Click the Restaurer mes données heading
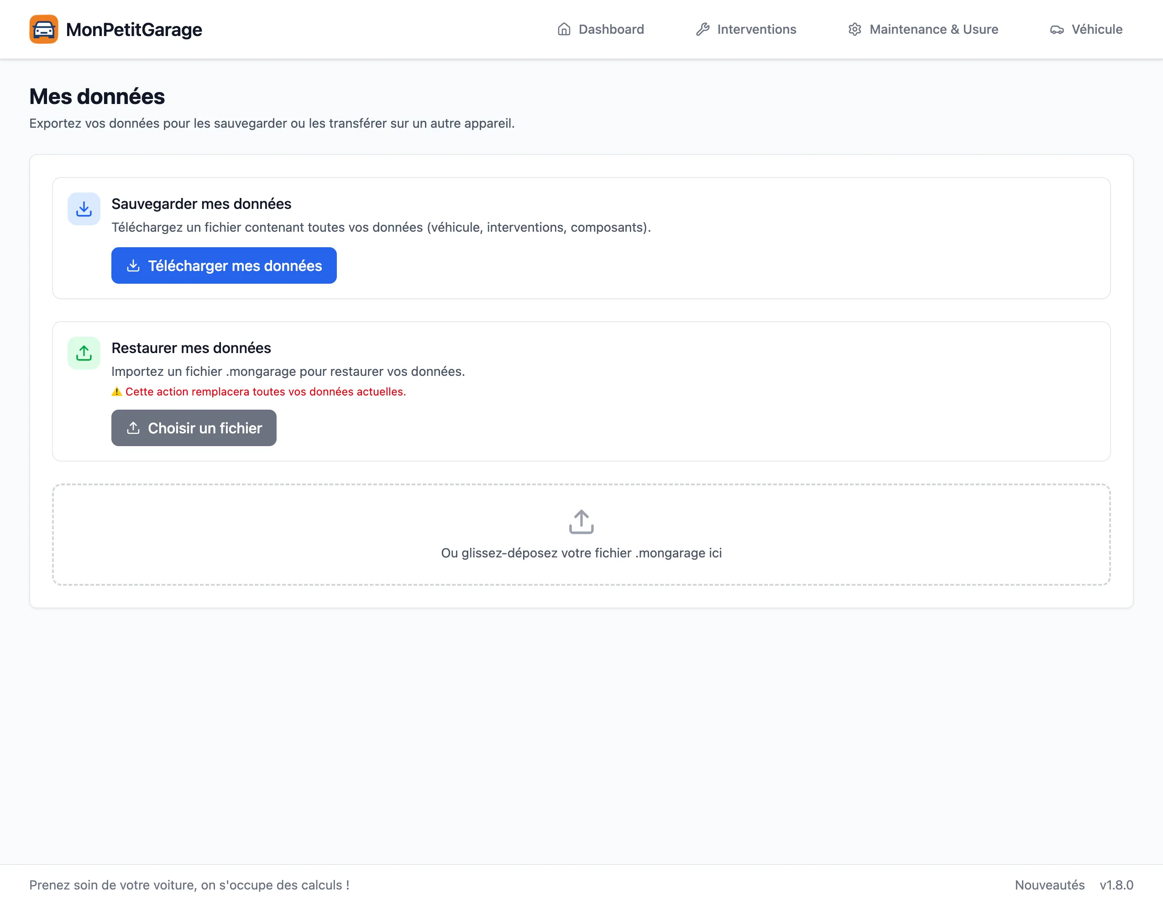 coord(191,348)
